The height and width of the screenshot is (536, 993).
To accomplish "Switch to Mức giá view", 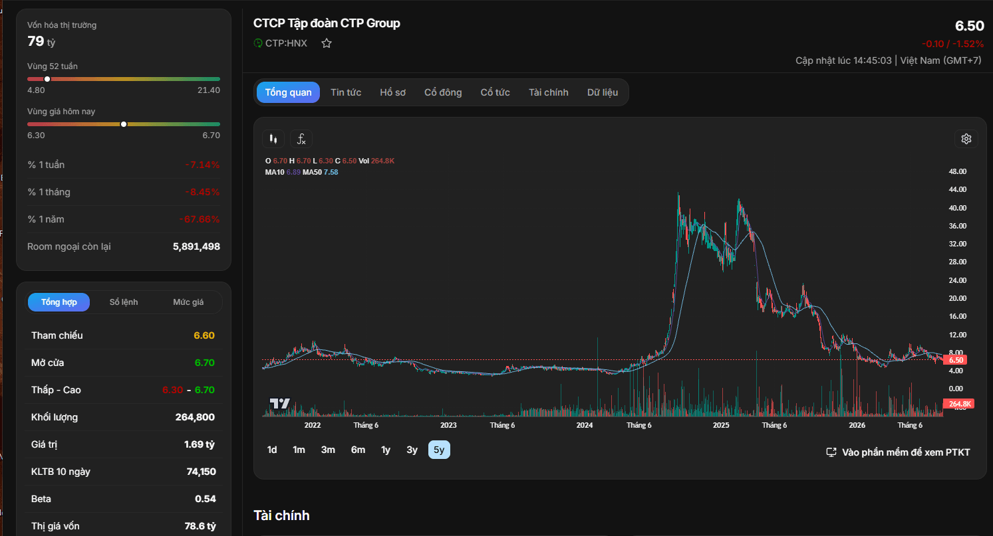I will tap(188, 302).
